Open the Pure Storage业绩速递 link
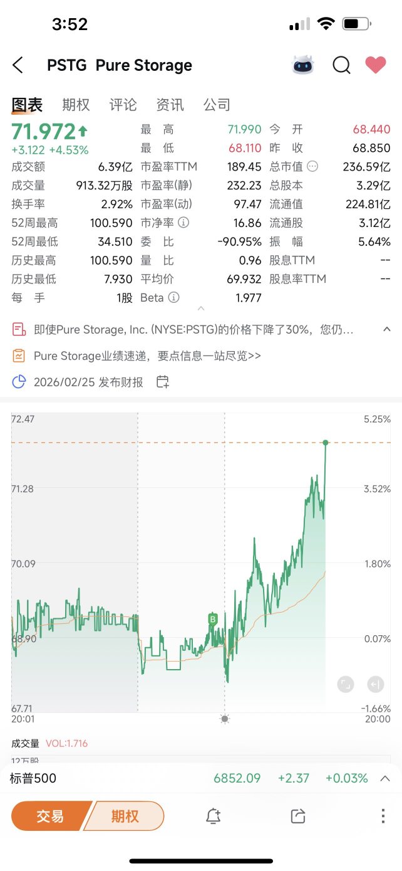The height and width of the screenshot is (871, 402). 147,356
